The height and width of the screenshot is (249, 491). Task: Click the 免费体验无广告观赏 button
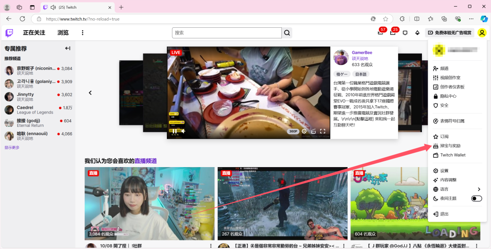point(449,33)
